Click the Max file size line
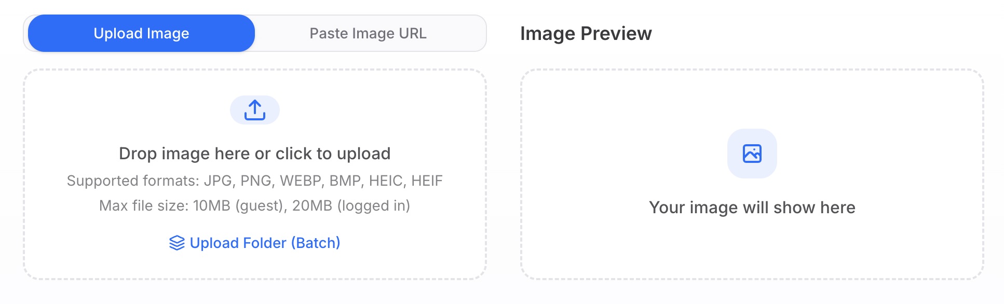The image size is (1004, 304). (254, 205)
